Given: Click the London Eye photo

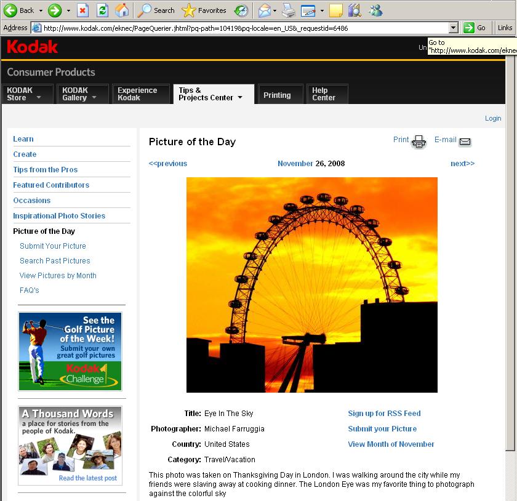Looking at the screenshot, I should pyautogui.click(x=312, y=285).
